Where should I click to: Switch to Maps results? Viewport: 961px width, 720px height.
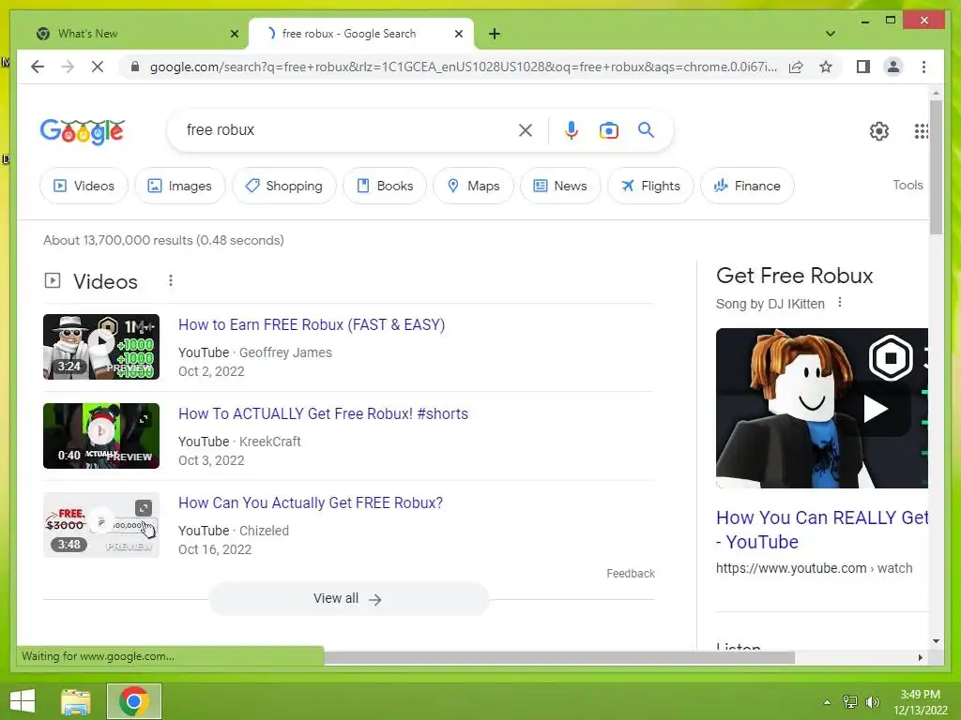click(473, 186)
